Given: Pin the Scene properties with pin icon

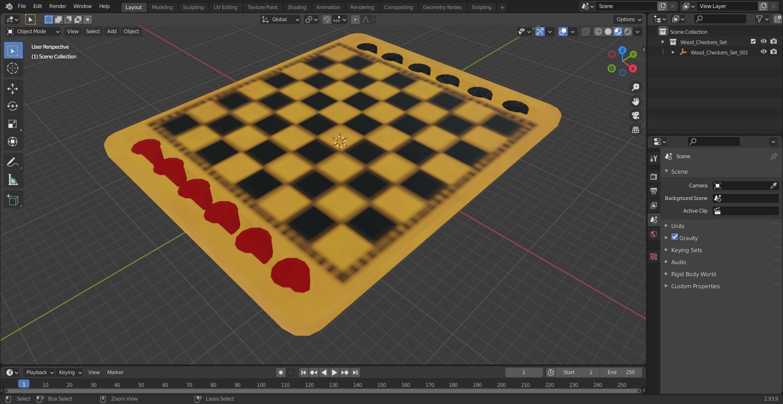Looking at the screenshot, I should (773, 156).
